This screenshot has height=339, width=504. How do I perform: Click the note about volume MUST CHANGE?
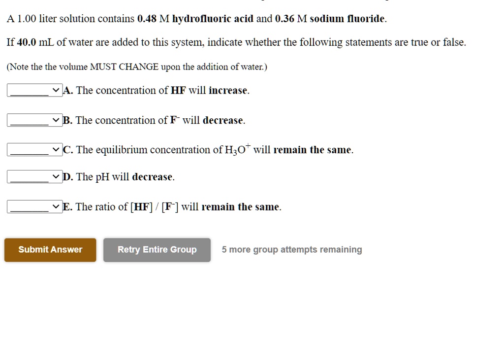136,67
